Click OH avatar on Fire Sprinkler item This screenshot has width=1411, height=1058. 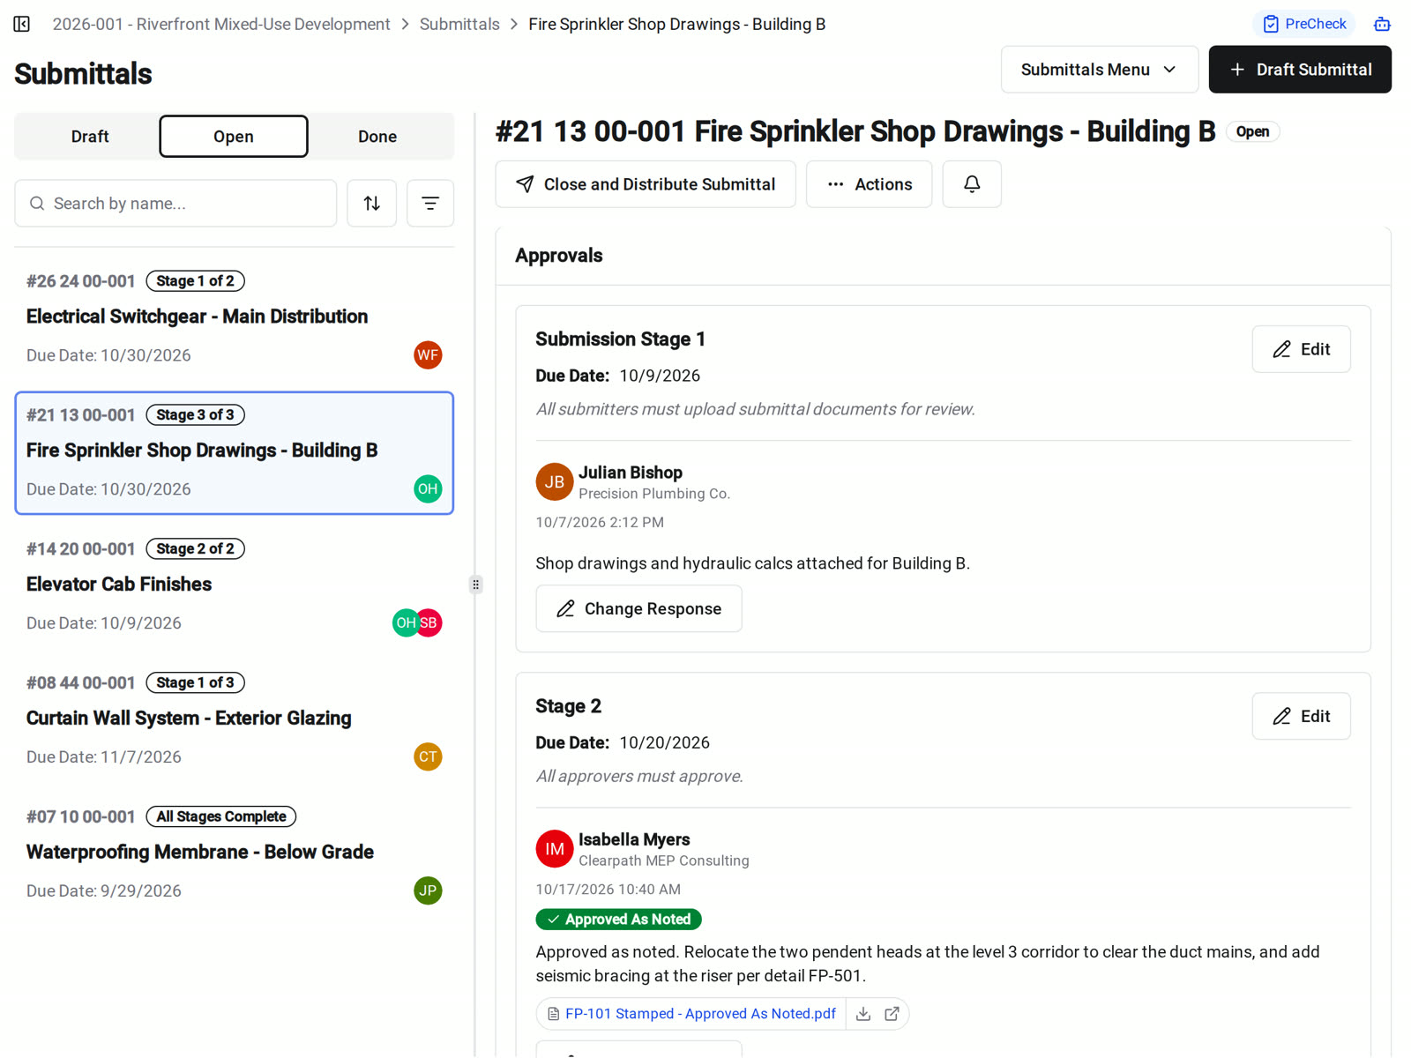tap(428, 489)
